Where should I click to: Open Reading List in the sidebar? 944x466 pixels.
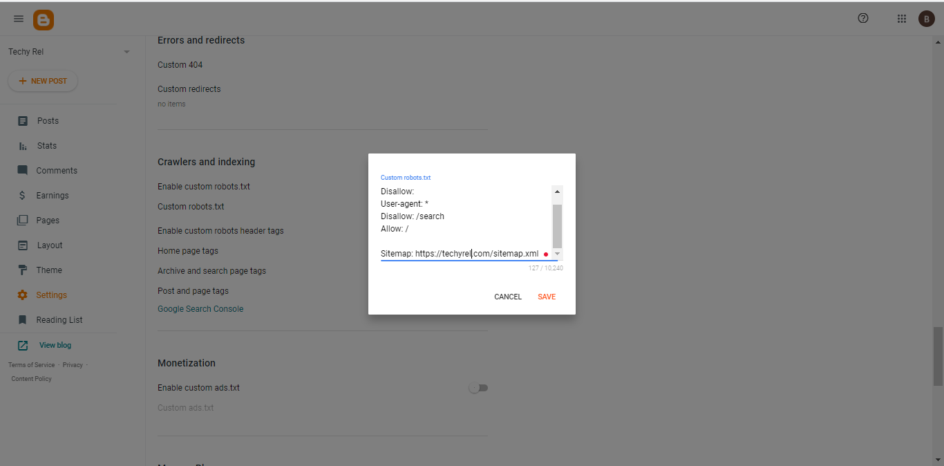59,320
